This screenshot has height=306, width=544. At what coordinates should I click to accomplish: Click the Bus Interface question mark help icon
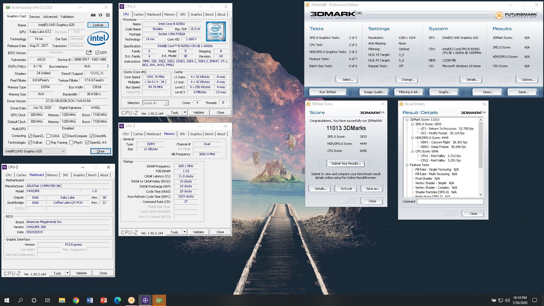(x=108, y=66)
